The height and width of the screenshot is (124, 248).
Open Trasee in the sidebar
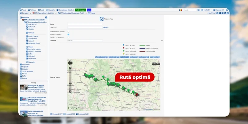(29, 47)
